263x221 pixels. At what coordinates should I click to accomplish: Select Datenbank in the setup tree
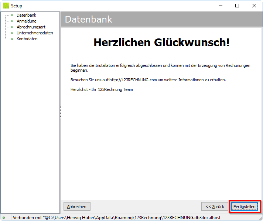pyautogui.click(x=26, y=15)
